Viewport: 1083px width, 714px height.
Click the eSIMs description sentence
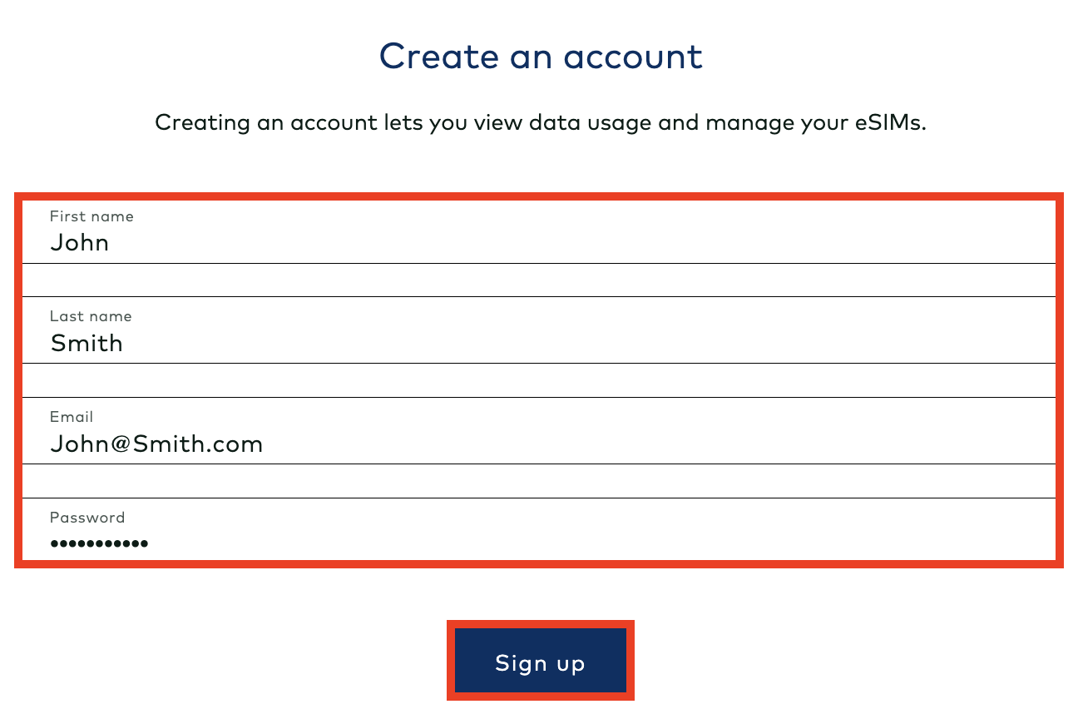click(x=541, y=123)
